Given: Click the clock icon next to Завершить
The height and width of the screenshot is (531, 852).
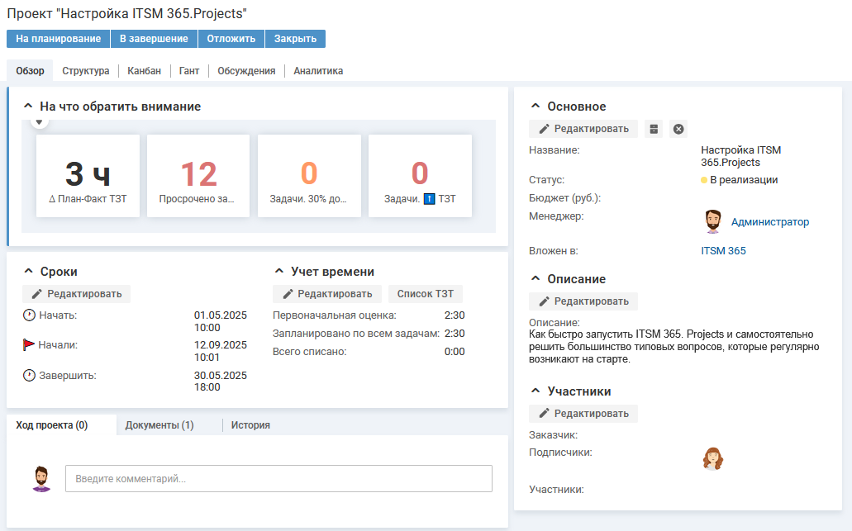Looking at the screenshot, I should click(30, 376).
